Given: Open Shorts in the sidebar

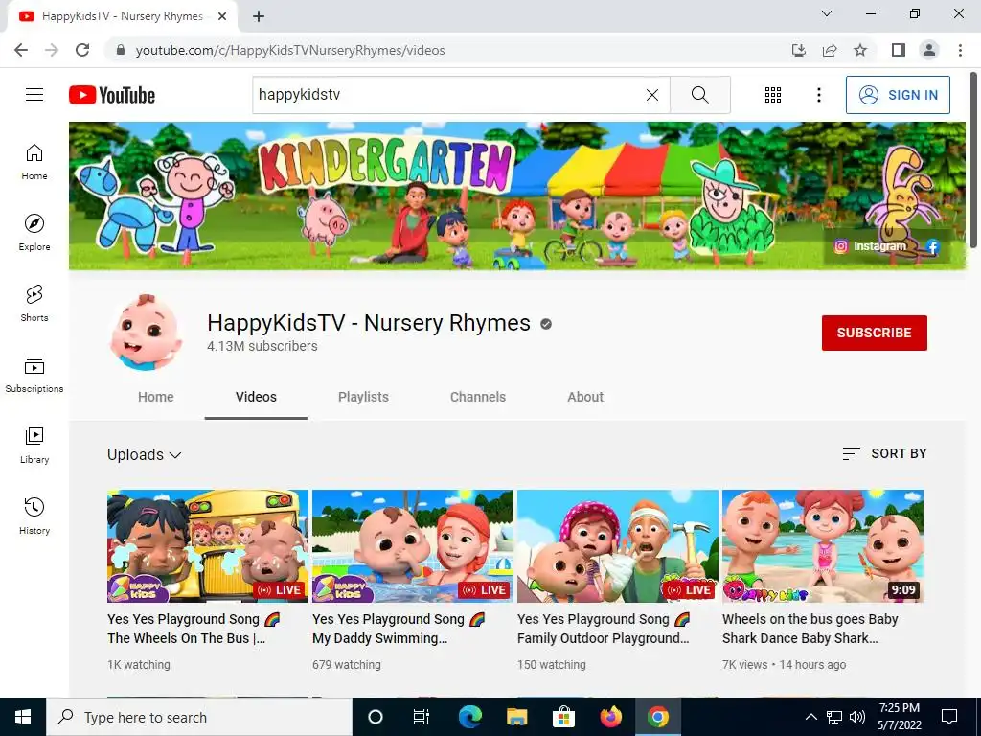Looking at the screenshot, I should 34,304.
